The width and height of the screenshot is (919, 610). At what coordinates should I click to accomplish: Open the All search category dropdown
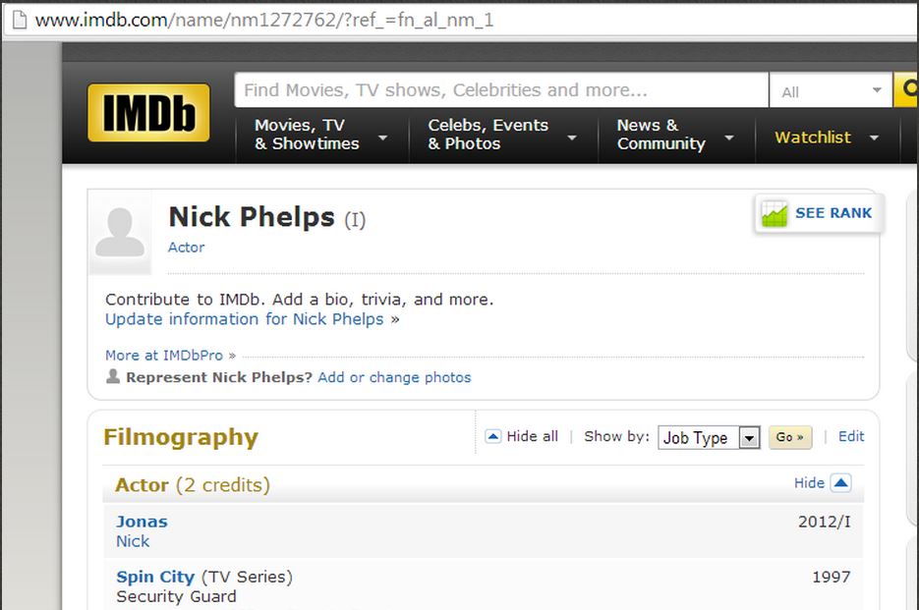(x=832, y=90)
